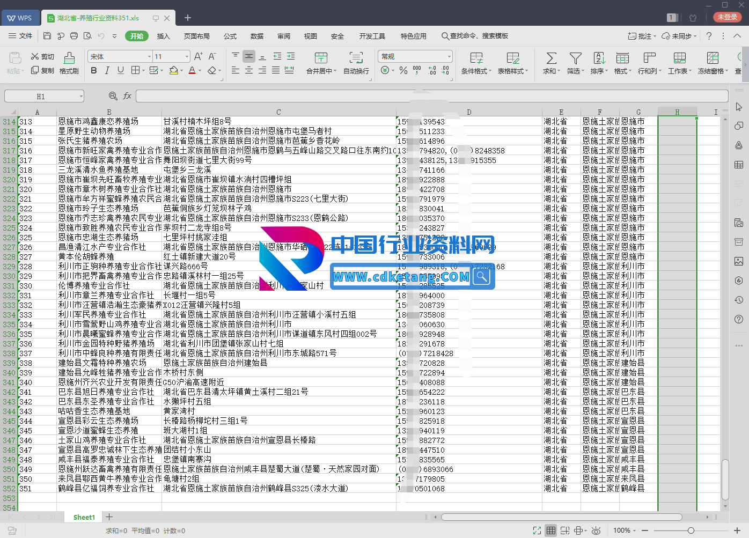Toggle middle vertical alignment button
The image size is (749, 538).
click(249, 56)
